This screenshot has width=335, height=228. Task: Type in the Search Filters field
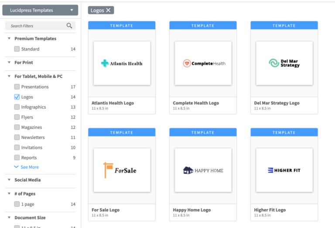pos(37,26)
